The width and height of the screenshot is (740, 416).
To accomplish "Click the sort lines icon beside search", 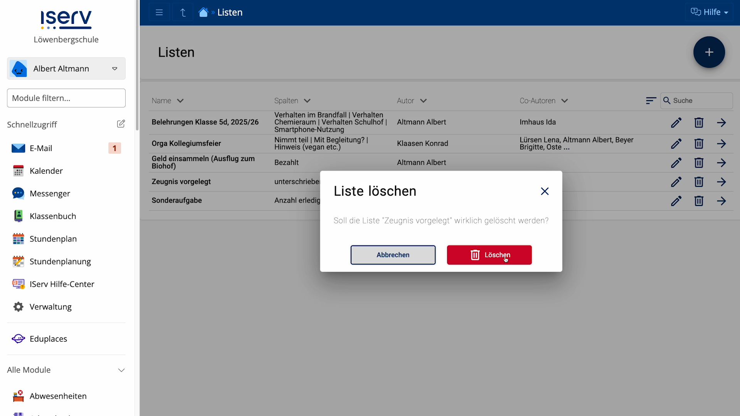I will (651, 101).
